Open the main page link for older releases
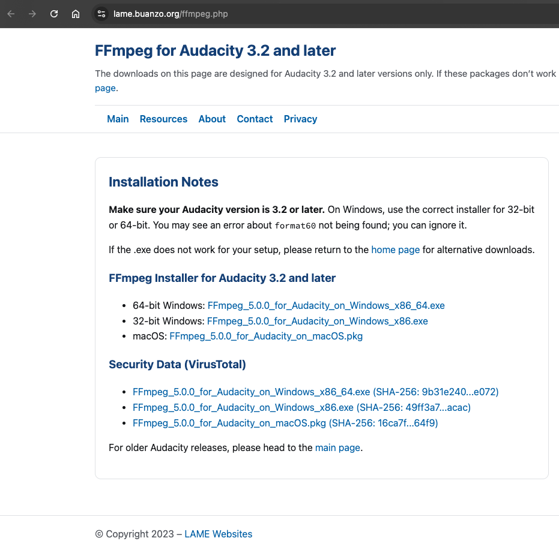 (x=337, y=447)
